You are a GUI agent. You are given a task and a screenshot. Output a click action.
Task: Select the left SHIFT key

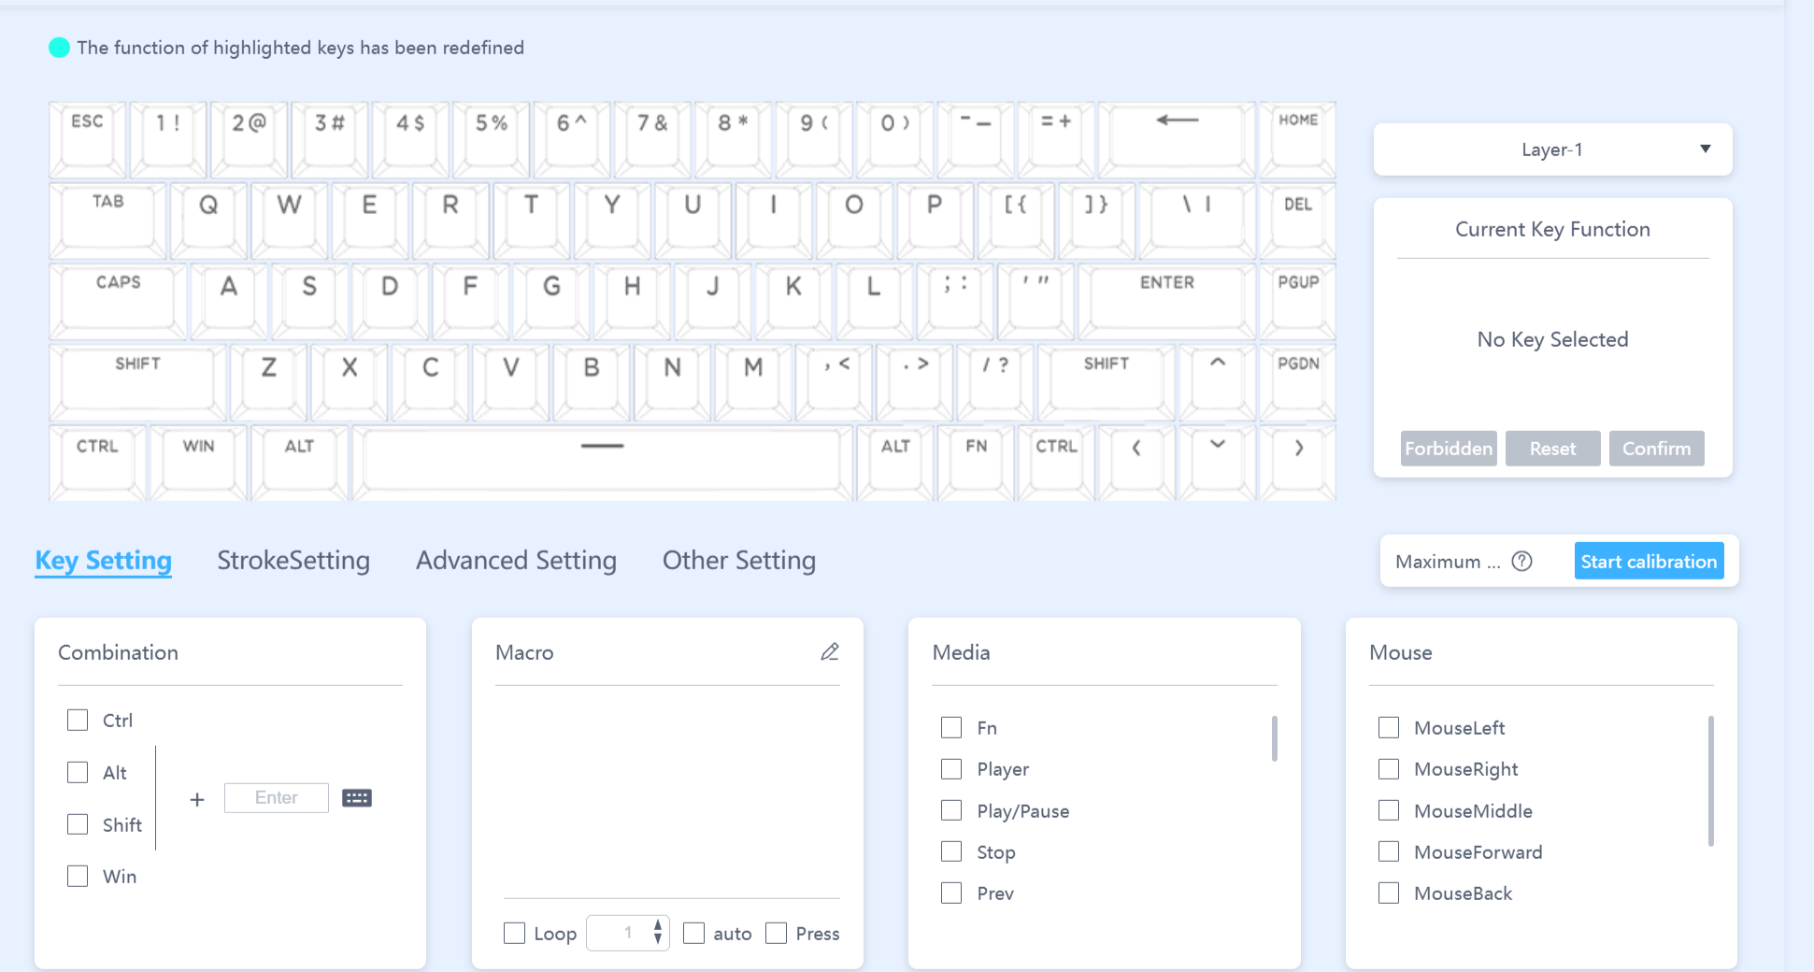[138, 382]
